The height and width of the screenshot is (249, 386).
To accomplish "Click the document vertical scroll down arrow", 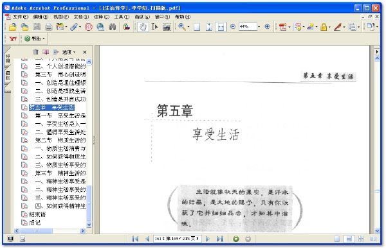I will [377, 230].
